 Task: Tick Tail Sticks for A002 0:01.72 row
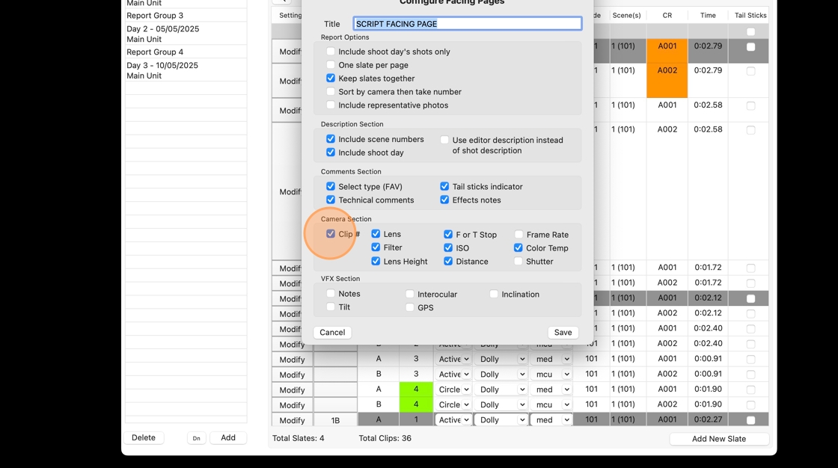point(750,283)
